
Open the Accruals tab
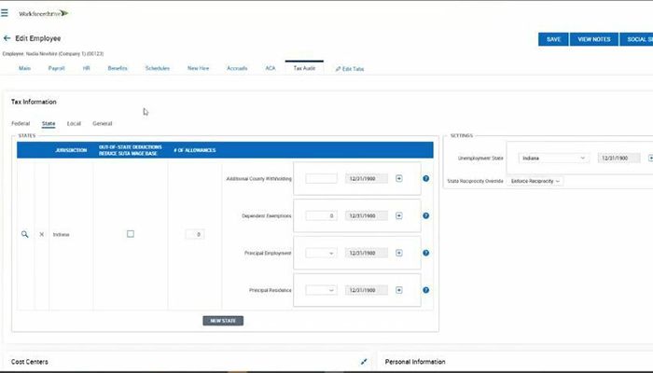click(x=237, y=68)
